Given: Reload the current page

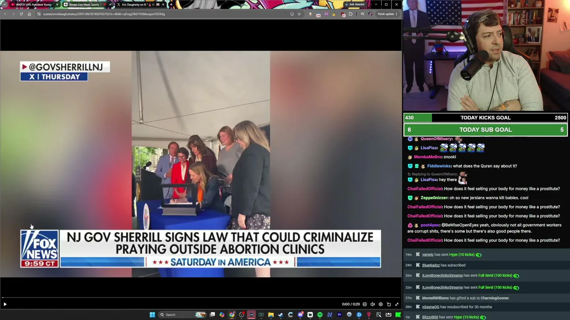Looking at the screenshot, I should click(x=21, y=14).
